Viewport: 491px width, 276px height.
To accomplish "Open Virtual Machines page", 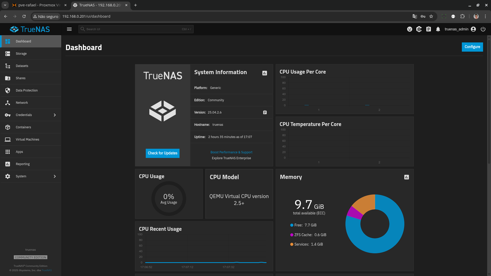I will [31, 140].
